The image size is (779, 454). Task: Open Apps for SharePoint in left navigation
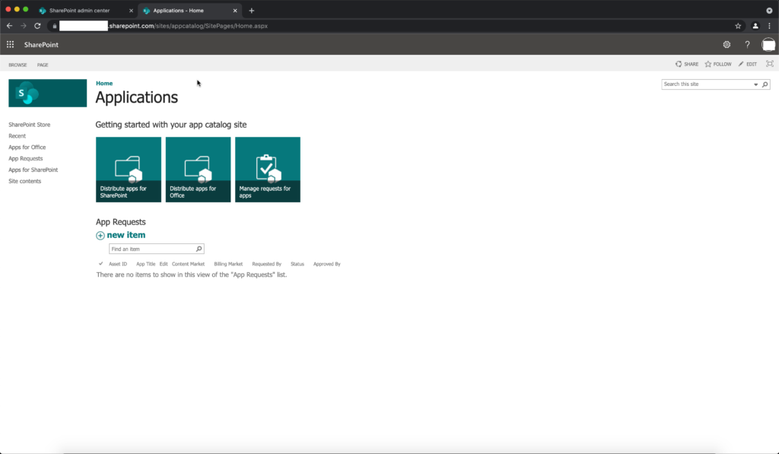coord(33,170)
